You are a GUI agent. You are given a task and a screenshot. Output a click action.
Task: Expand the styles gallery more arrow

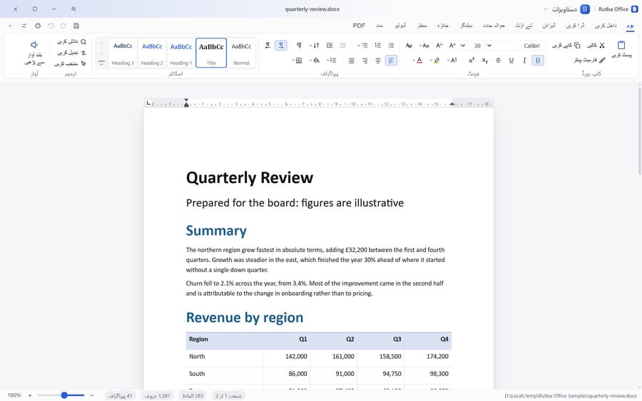tap(101, 63)
